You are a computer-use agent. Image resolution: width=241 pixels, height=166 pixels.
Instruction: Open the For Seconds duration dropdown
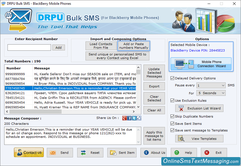tap(211, 93)
